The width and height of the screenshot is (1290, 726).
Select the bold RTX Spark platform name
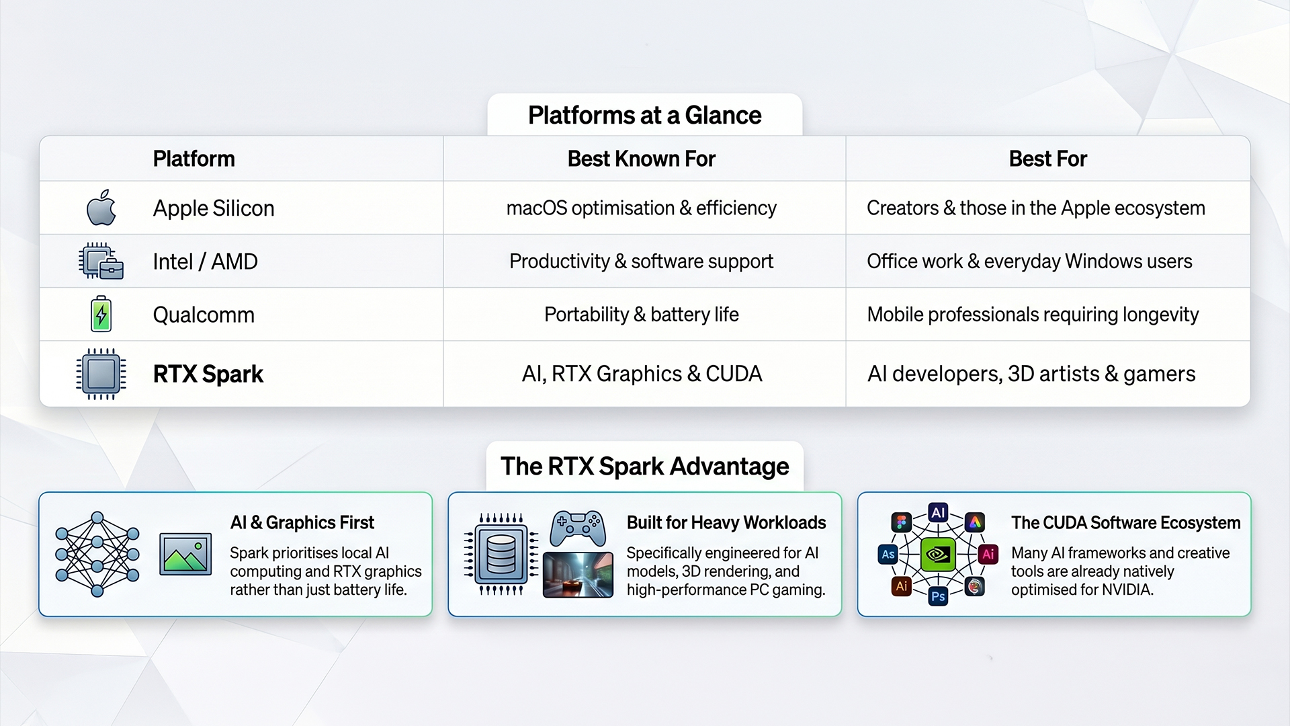point(208,374)
